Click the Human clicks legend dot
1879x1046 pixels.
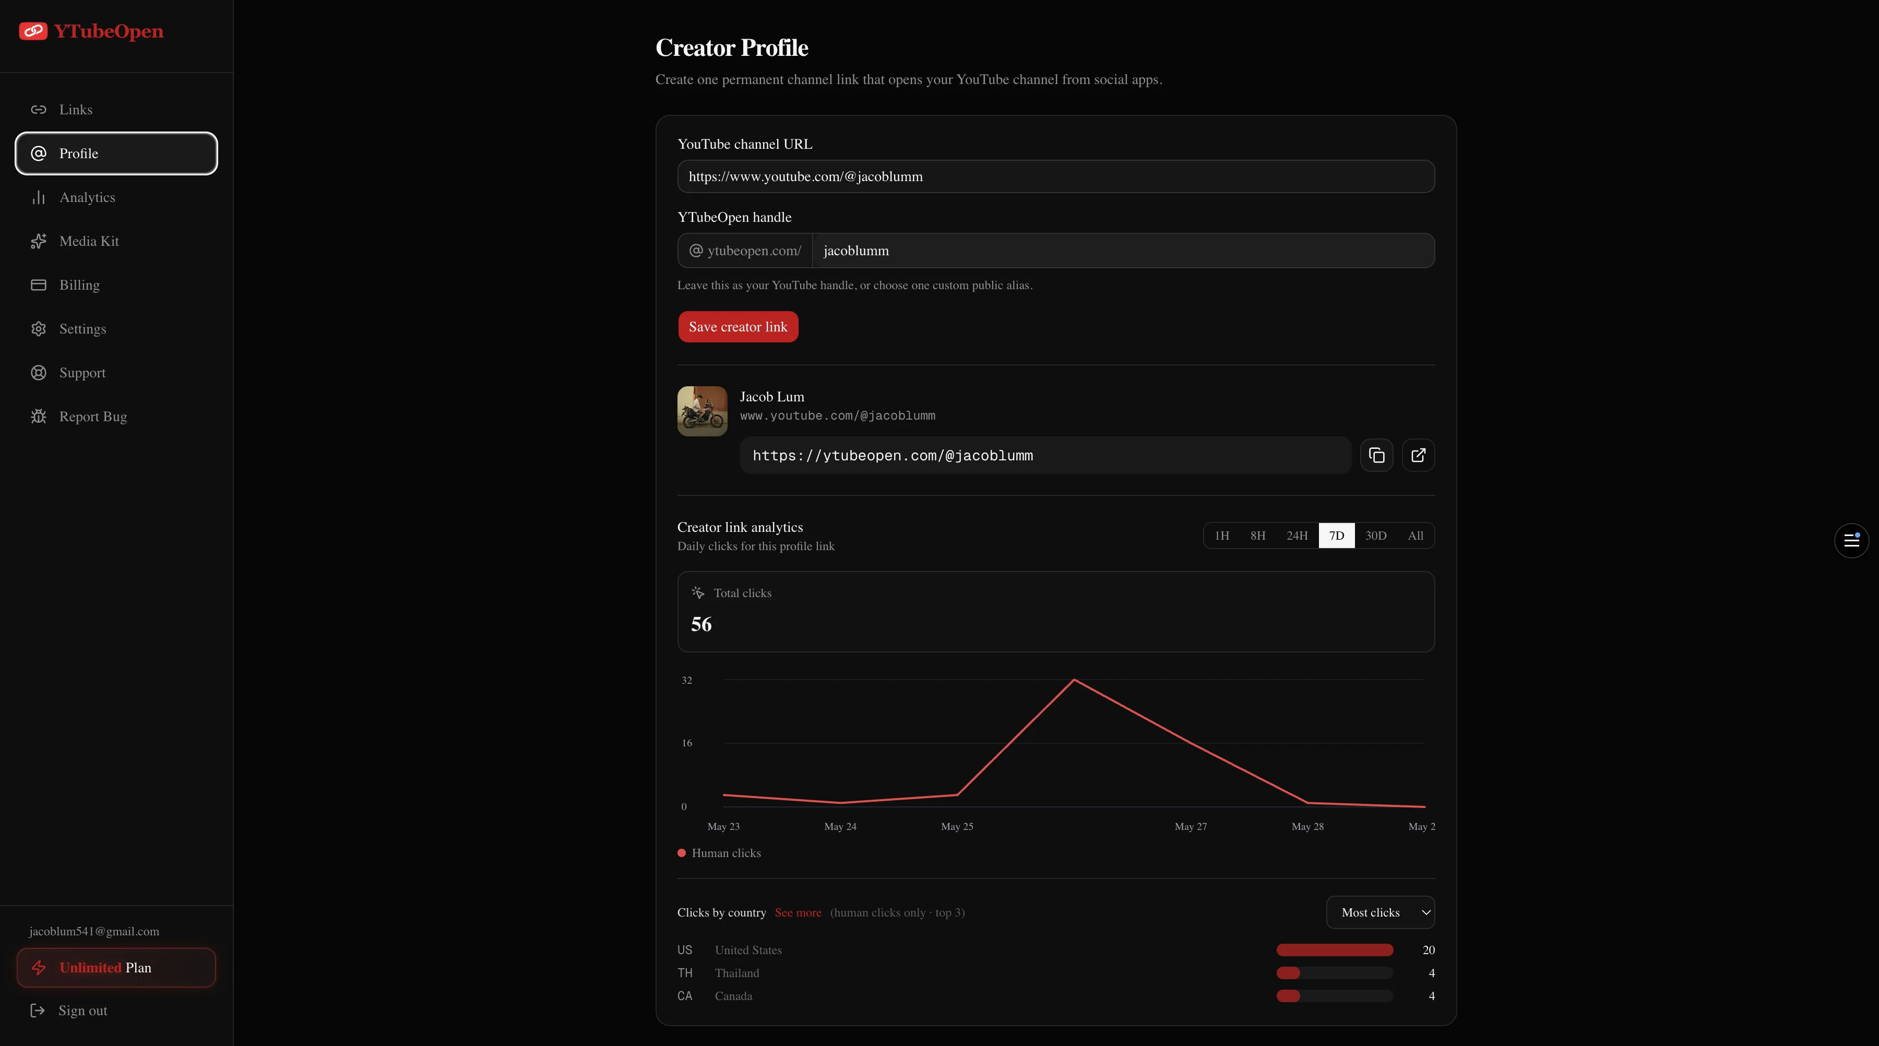(x=681, y=853)
